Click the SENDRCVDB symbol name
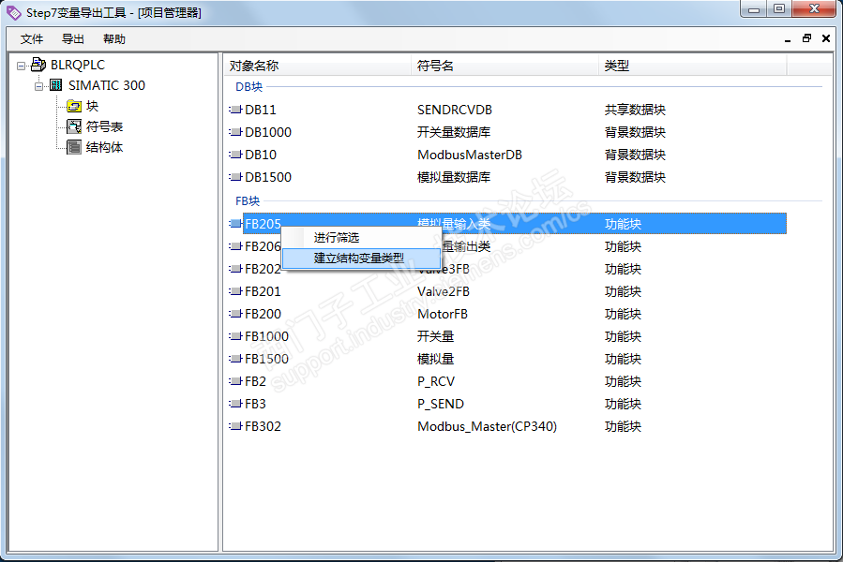This screenshot has width=843, height=562. (x=455, y=111)
